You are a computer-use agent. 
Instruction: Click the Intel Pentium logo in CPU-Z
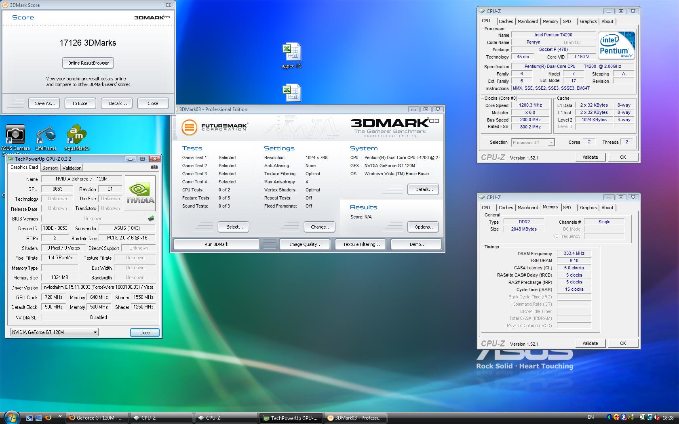(x=616, y=46)
